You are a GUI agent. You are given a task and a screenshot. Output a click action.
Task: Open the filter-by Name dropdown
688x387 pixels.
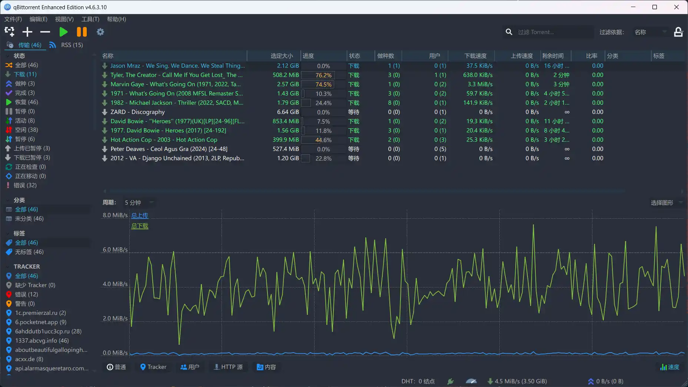[650, 32]
